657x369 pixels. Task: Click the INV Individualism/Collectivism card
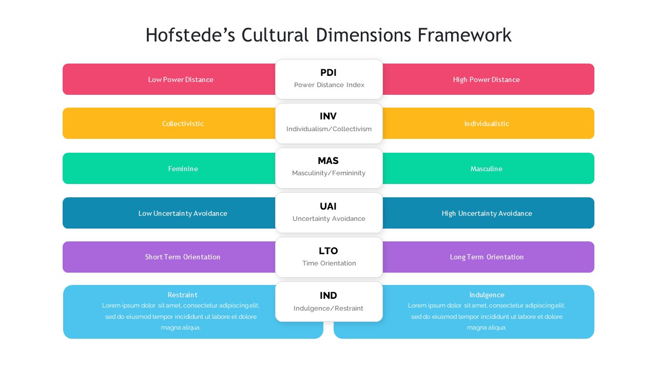tap(328, 123)
